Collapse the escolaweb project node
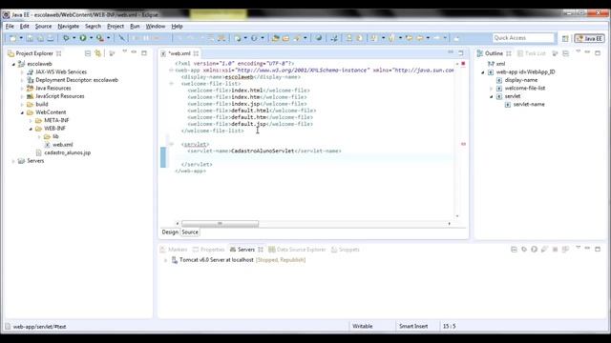This screenshot has width=611, height=343. 13,64
